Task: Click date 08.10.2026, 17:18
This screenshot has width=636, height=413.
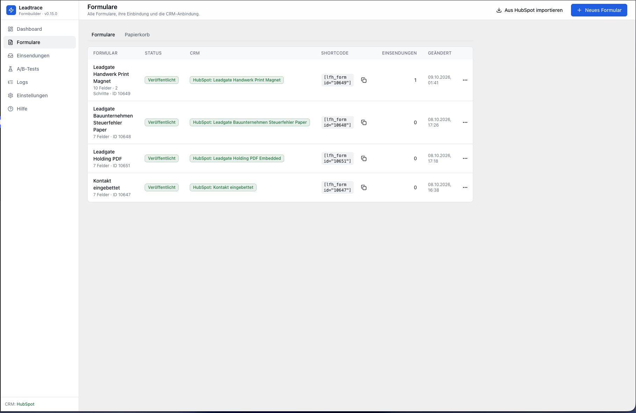Action: (x=440, y=158)
